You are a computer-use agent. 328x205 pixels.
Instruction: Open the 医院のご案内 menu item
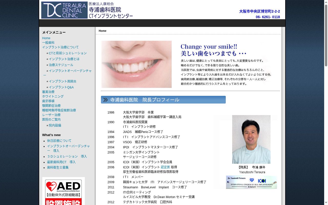click(52, 120)
